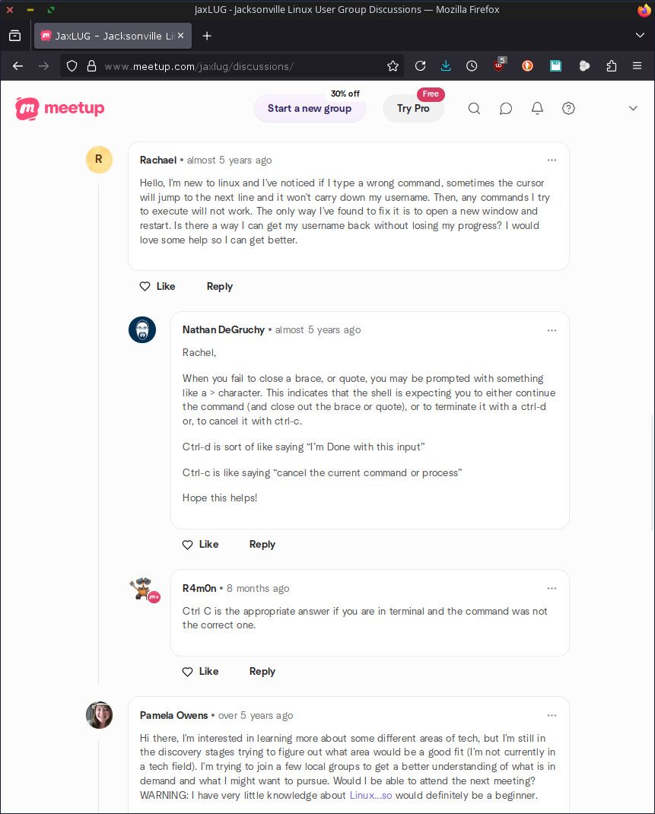This screenshot has width=655, height=814.
Task: Click the Try Pro button
Action: [413, 109]
